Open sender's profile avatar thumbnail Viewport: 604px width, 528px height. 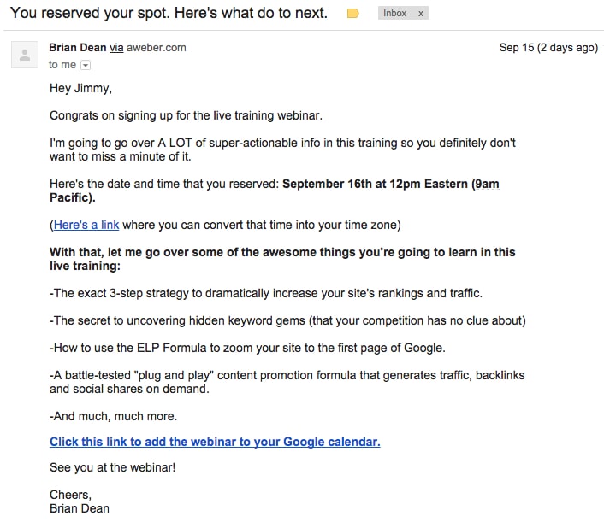pos(25,55)
